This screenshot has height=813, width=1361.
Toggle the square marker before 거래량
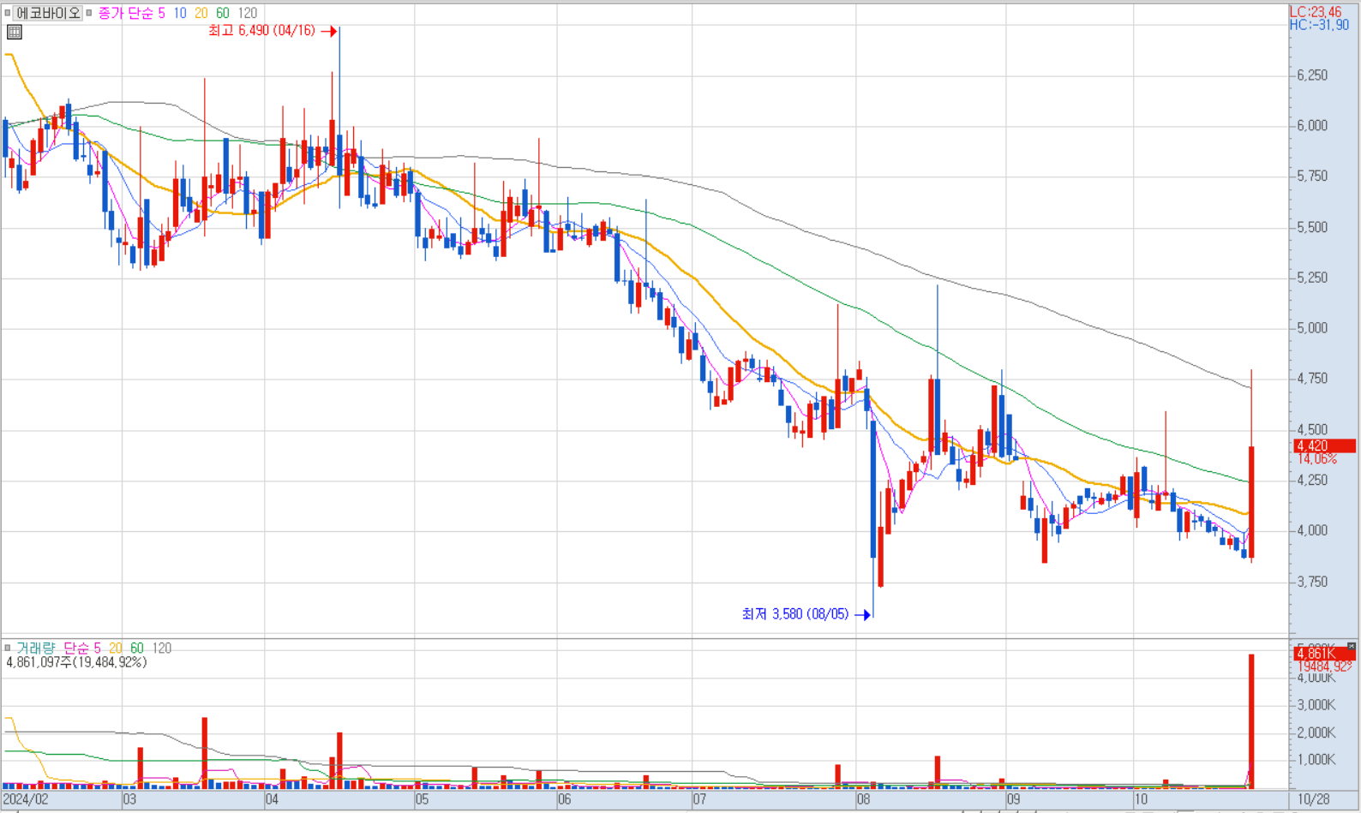(x=8, y=648)
